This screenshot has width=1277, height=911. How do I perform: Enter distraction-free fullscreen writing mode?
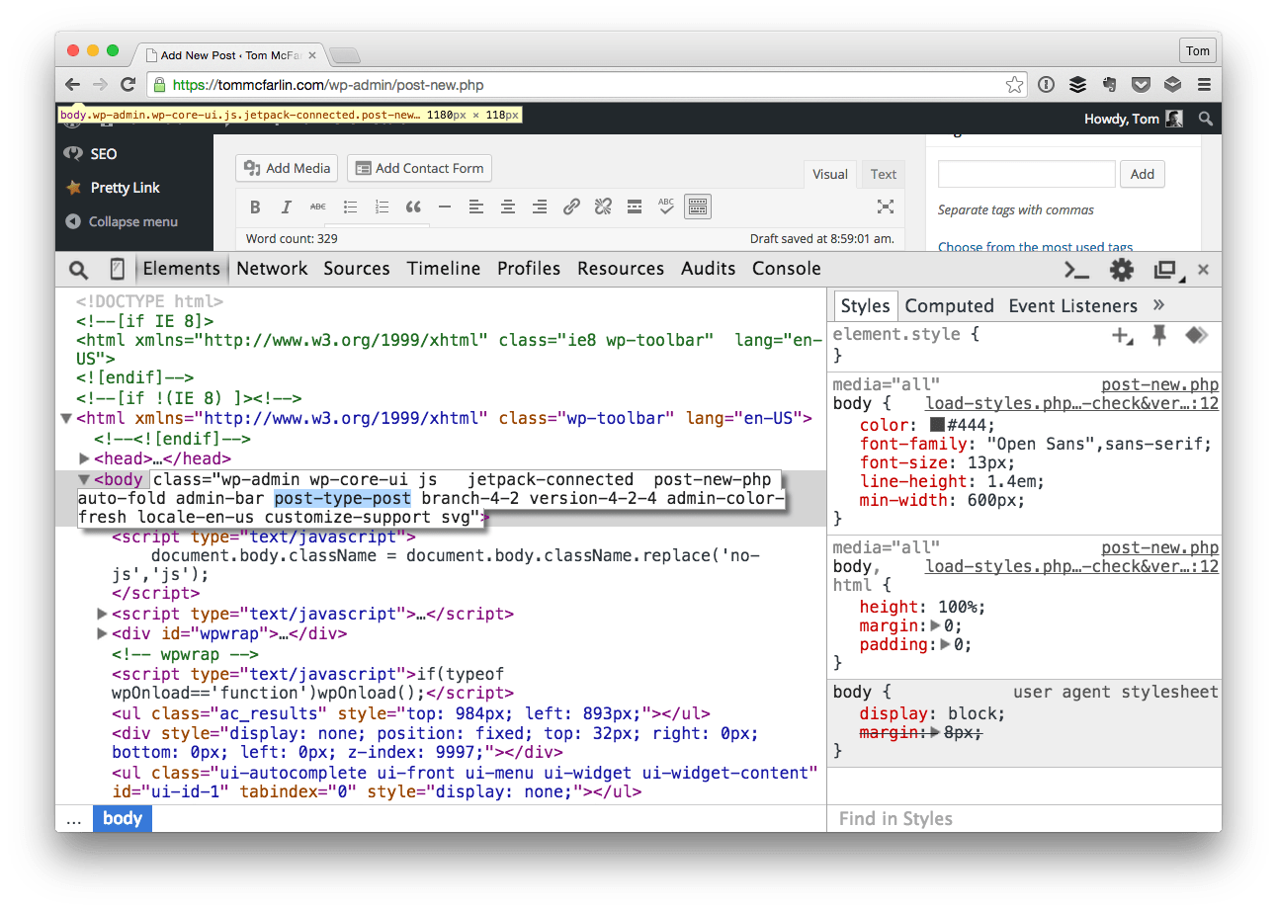886,207
